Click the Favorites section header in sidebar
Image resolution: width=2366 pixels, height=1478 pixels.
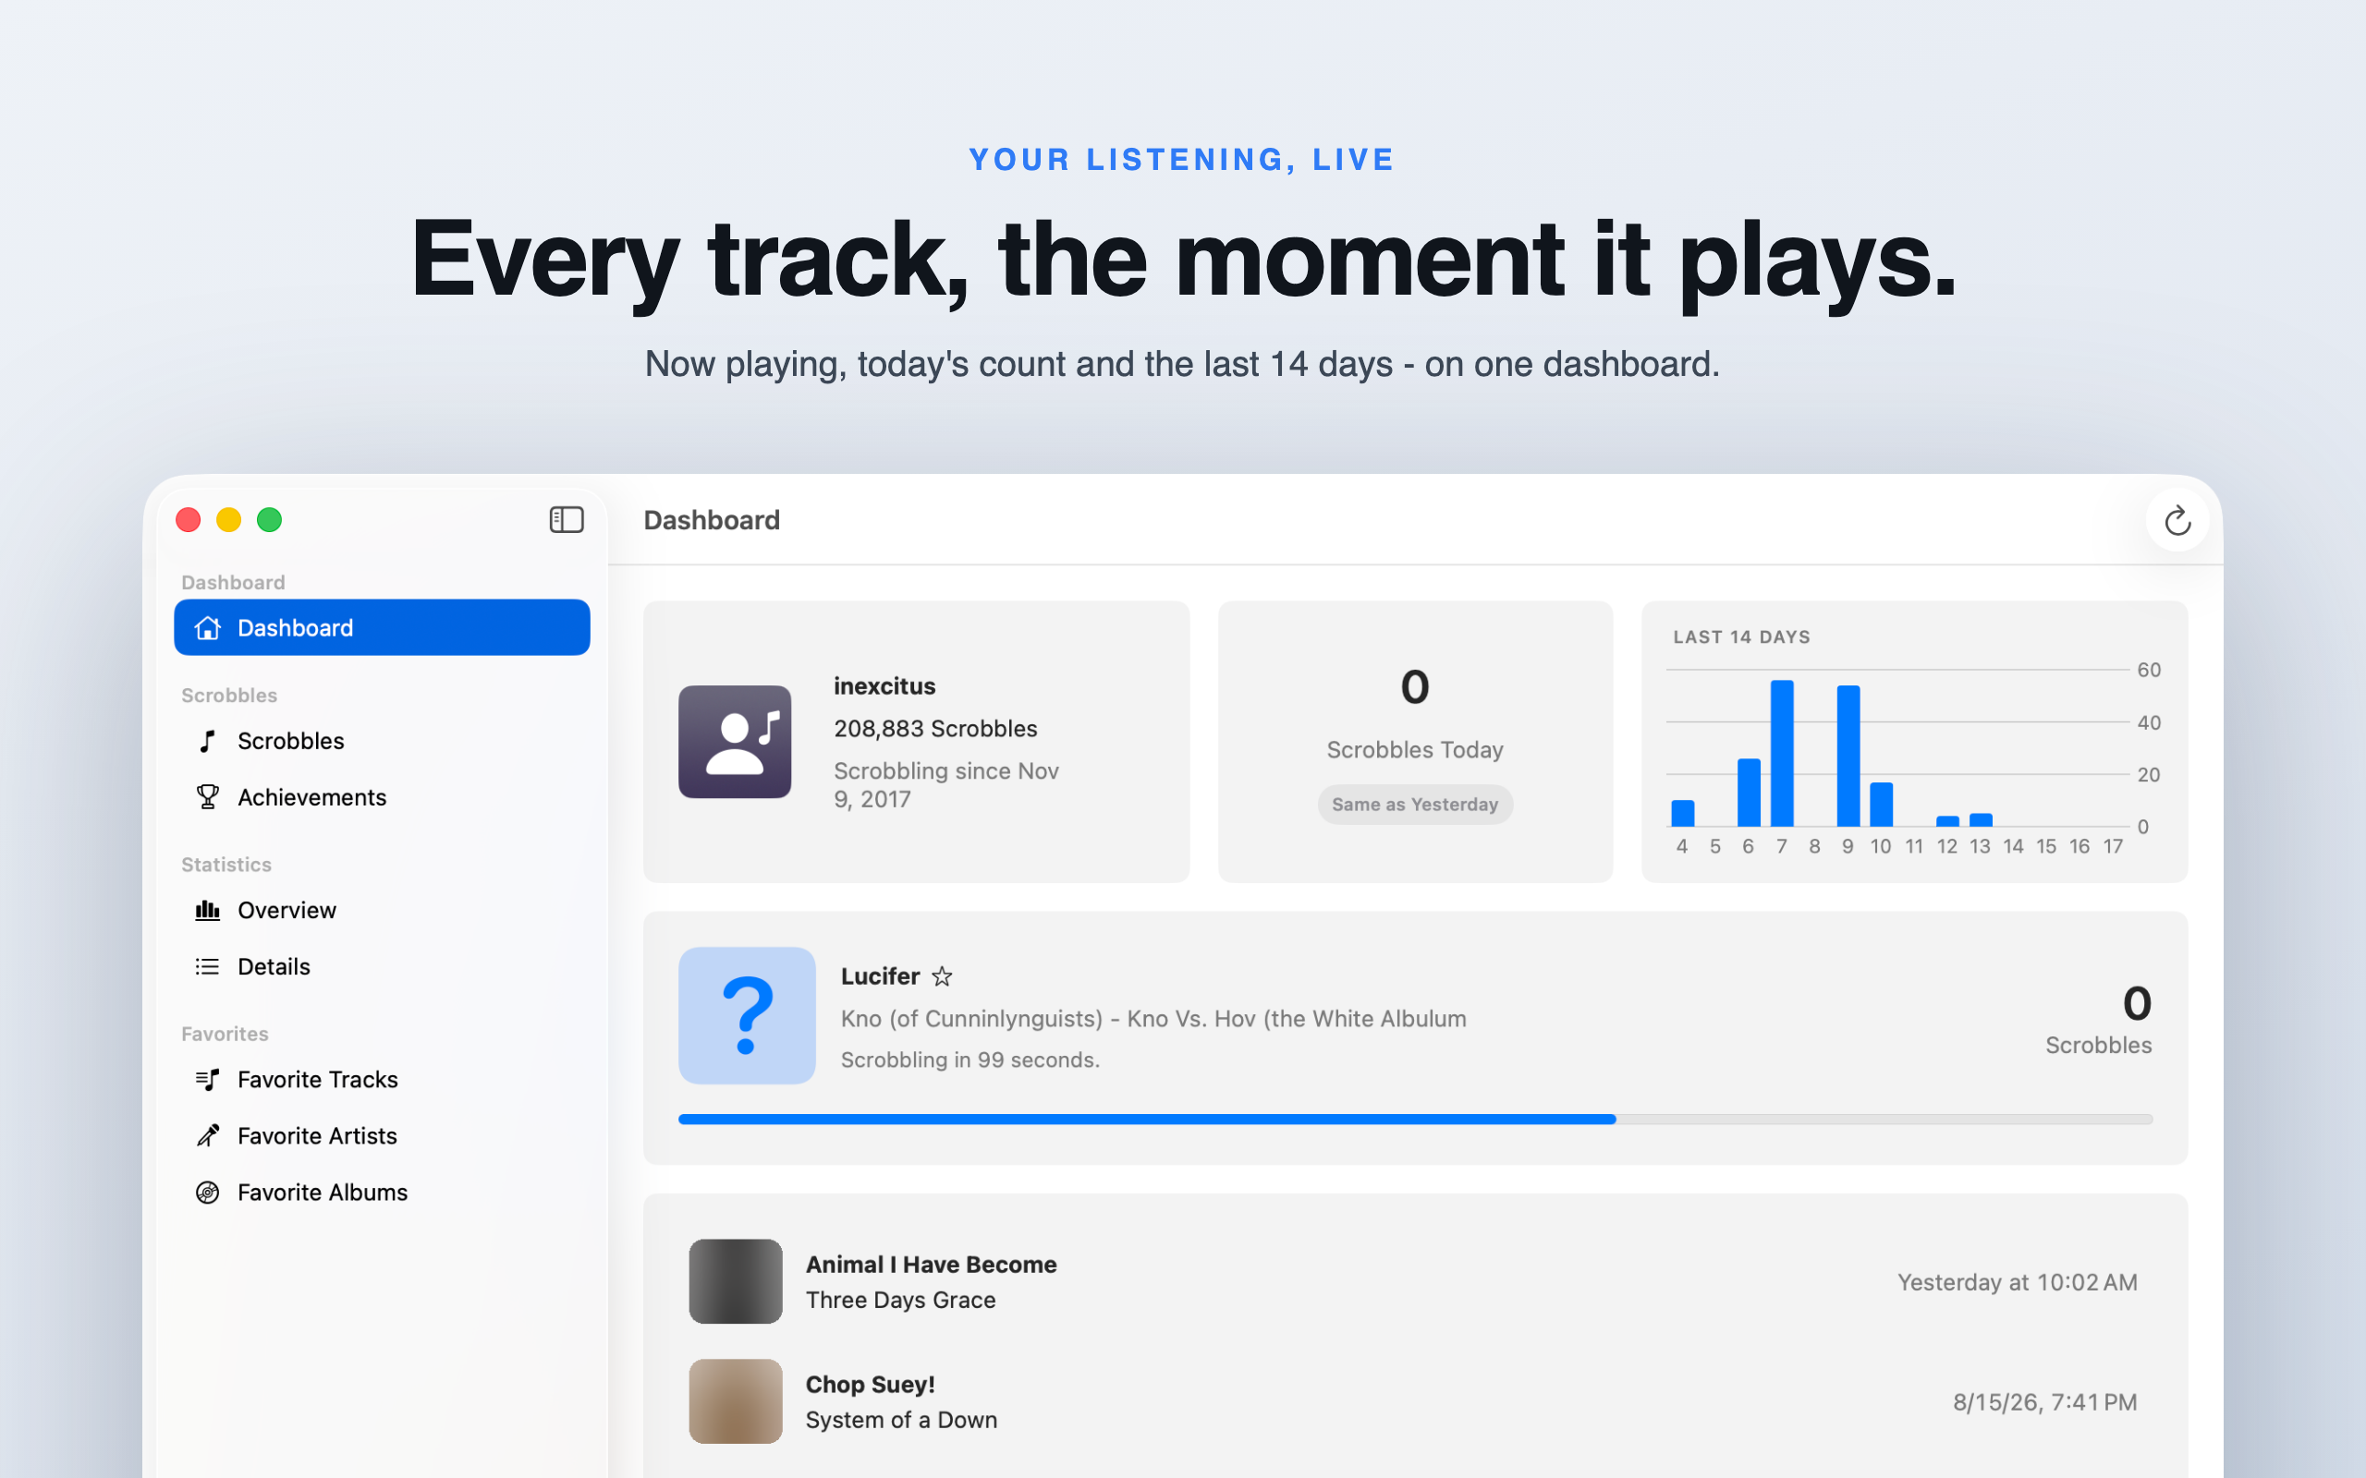[x=225, y=1035]
